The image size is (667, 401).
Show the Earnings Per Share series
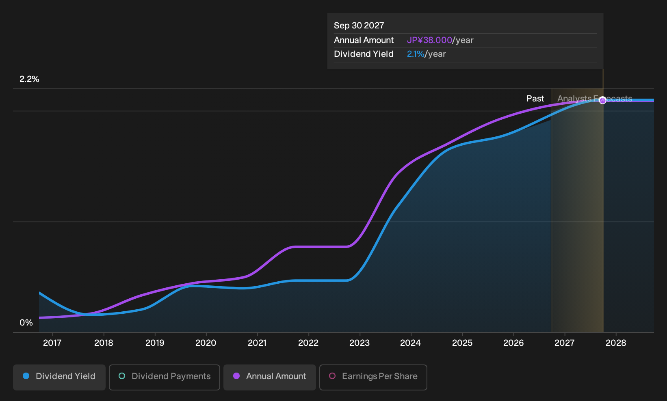click(373, 377)
